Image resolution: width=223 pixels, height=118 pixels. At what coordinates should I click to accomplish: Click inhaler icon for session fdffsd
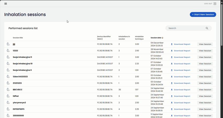coord(8,96)
